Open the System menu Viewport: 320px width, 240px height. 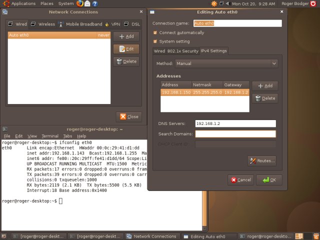click(65, 3)
